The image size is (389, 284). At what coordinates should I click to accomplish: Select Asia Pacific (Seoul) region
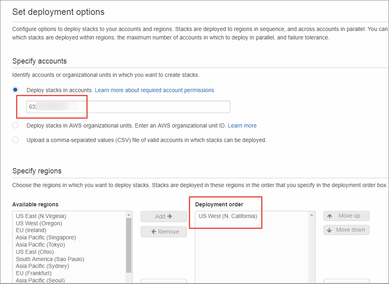tap(40, 280)
